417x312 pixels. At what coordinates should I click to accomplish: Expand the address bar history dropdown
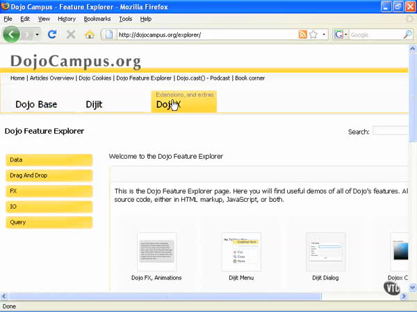click(324, 34)
